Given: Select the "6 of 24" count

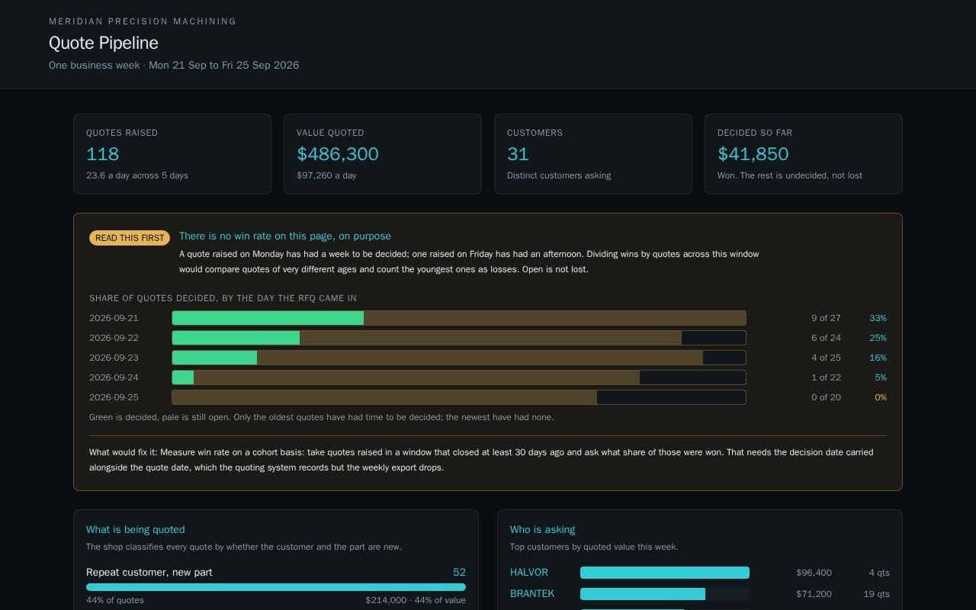Looking at the screenshot, I should pyautogui.click(x=826, y=338).
